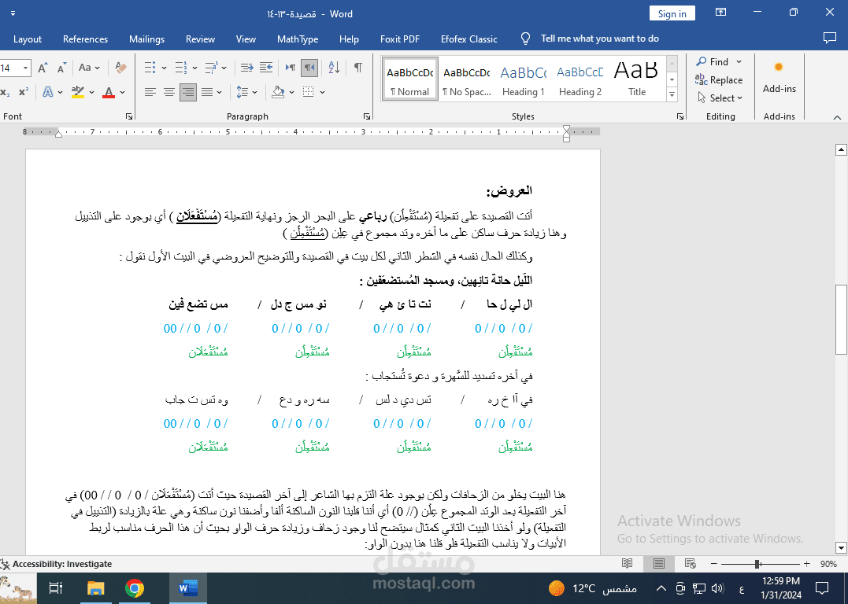848x604 pixels.
Task: Center the paragraph text
Action: point(169,92)
